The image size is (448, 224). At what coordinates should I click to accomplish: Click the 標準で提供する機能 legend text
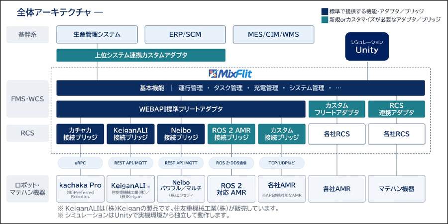[x=376, y=11]
